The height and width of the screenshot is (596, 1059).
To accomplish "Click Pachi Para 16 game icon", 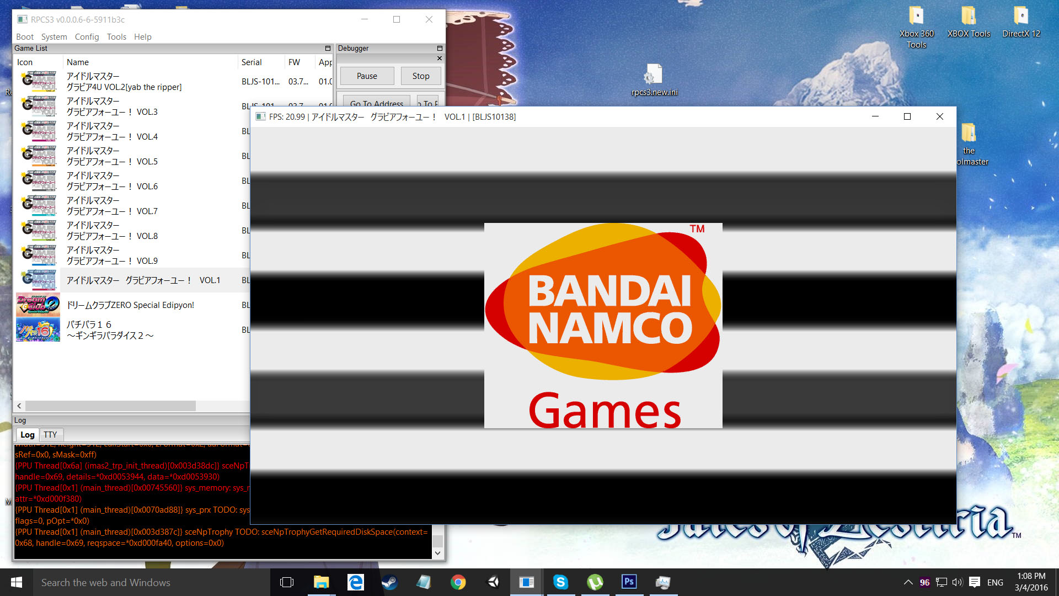I will [x=38, y=329].
